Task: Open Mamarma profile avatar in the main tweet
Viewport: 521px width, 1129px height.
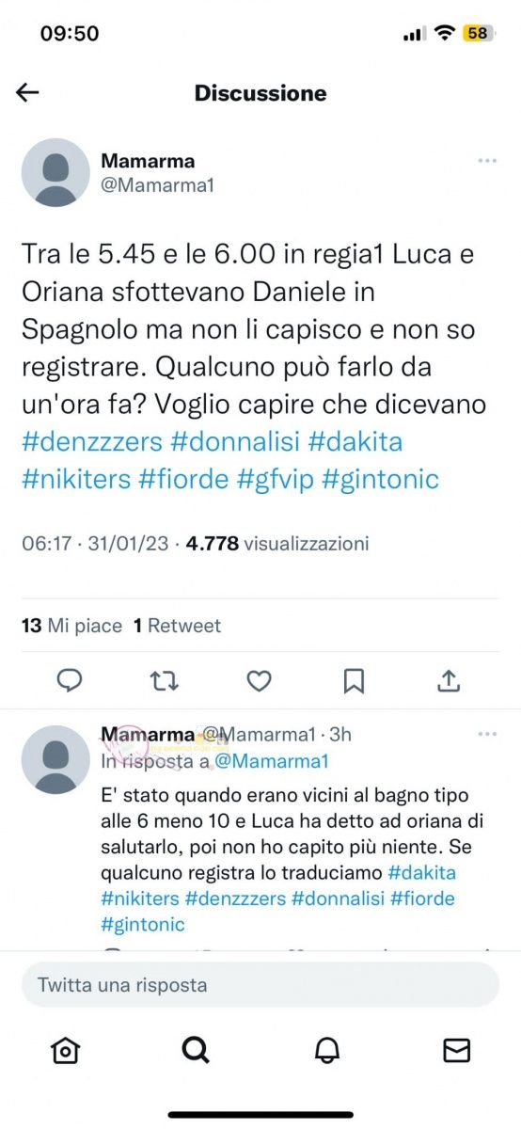Action: tap(55, 172)
